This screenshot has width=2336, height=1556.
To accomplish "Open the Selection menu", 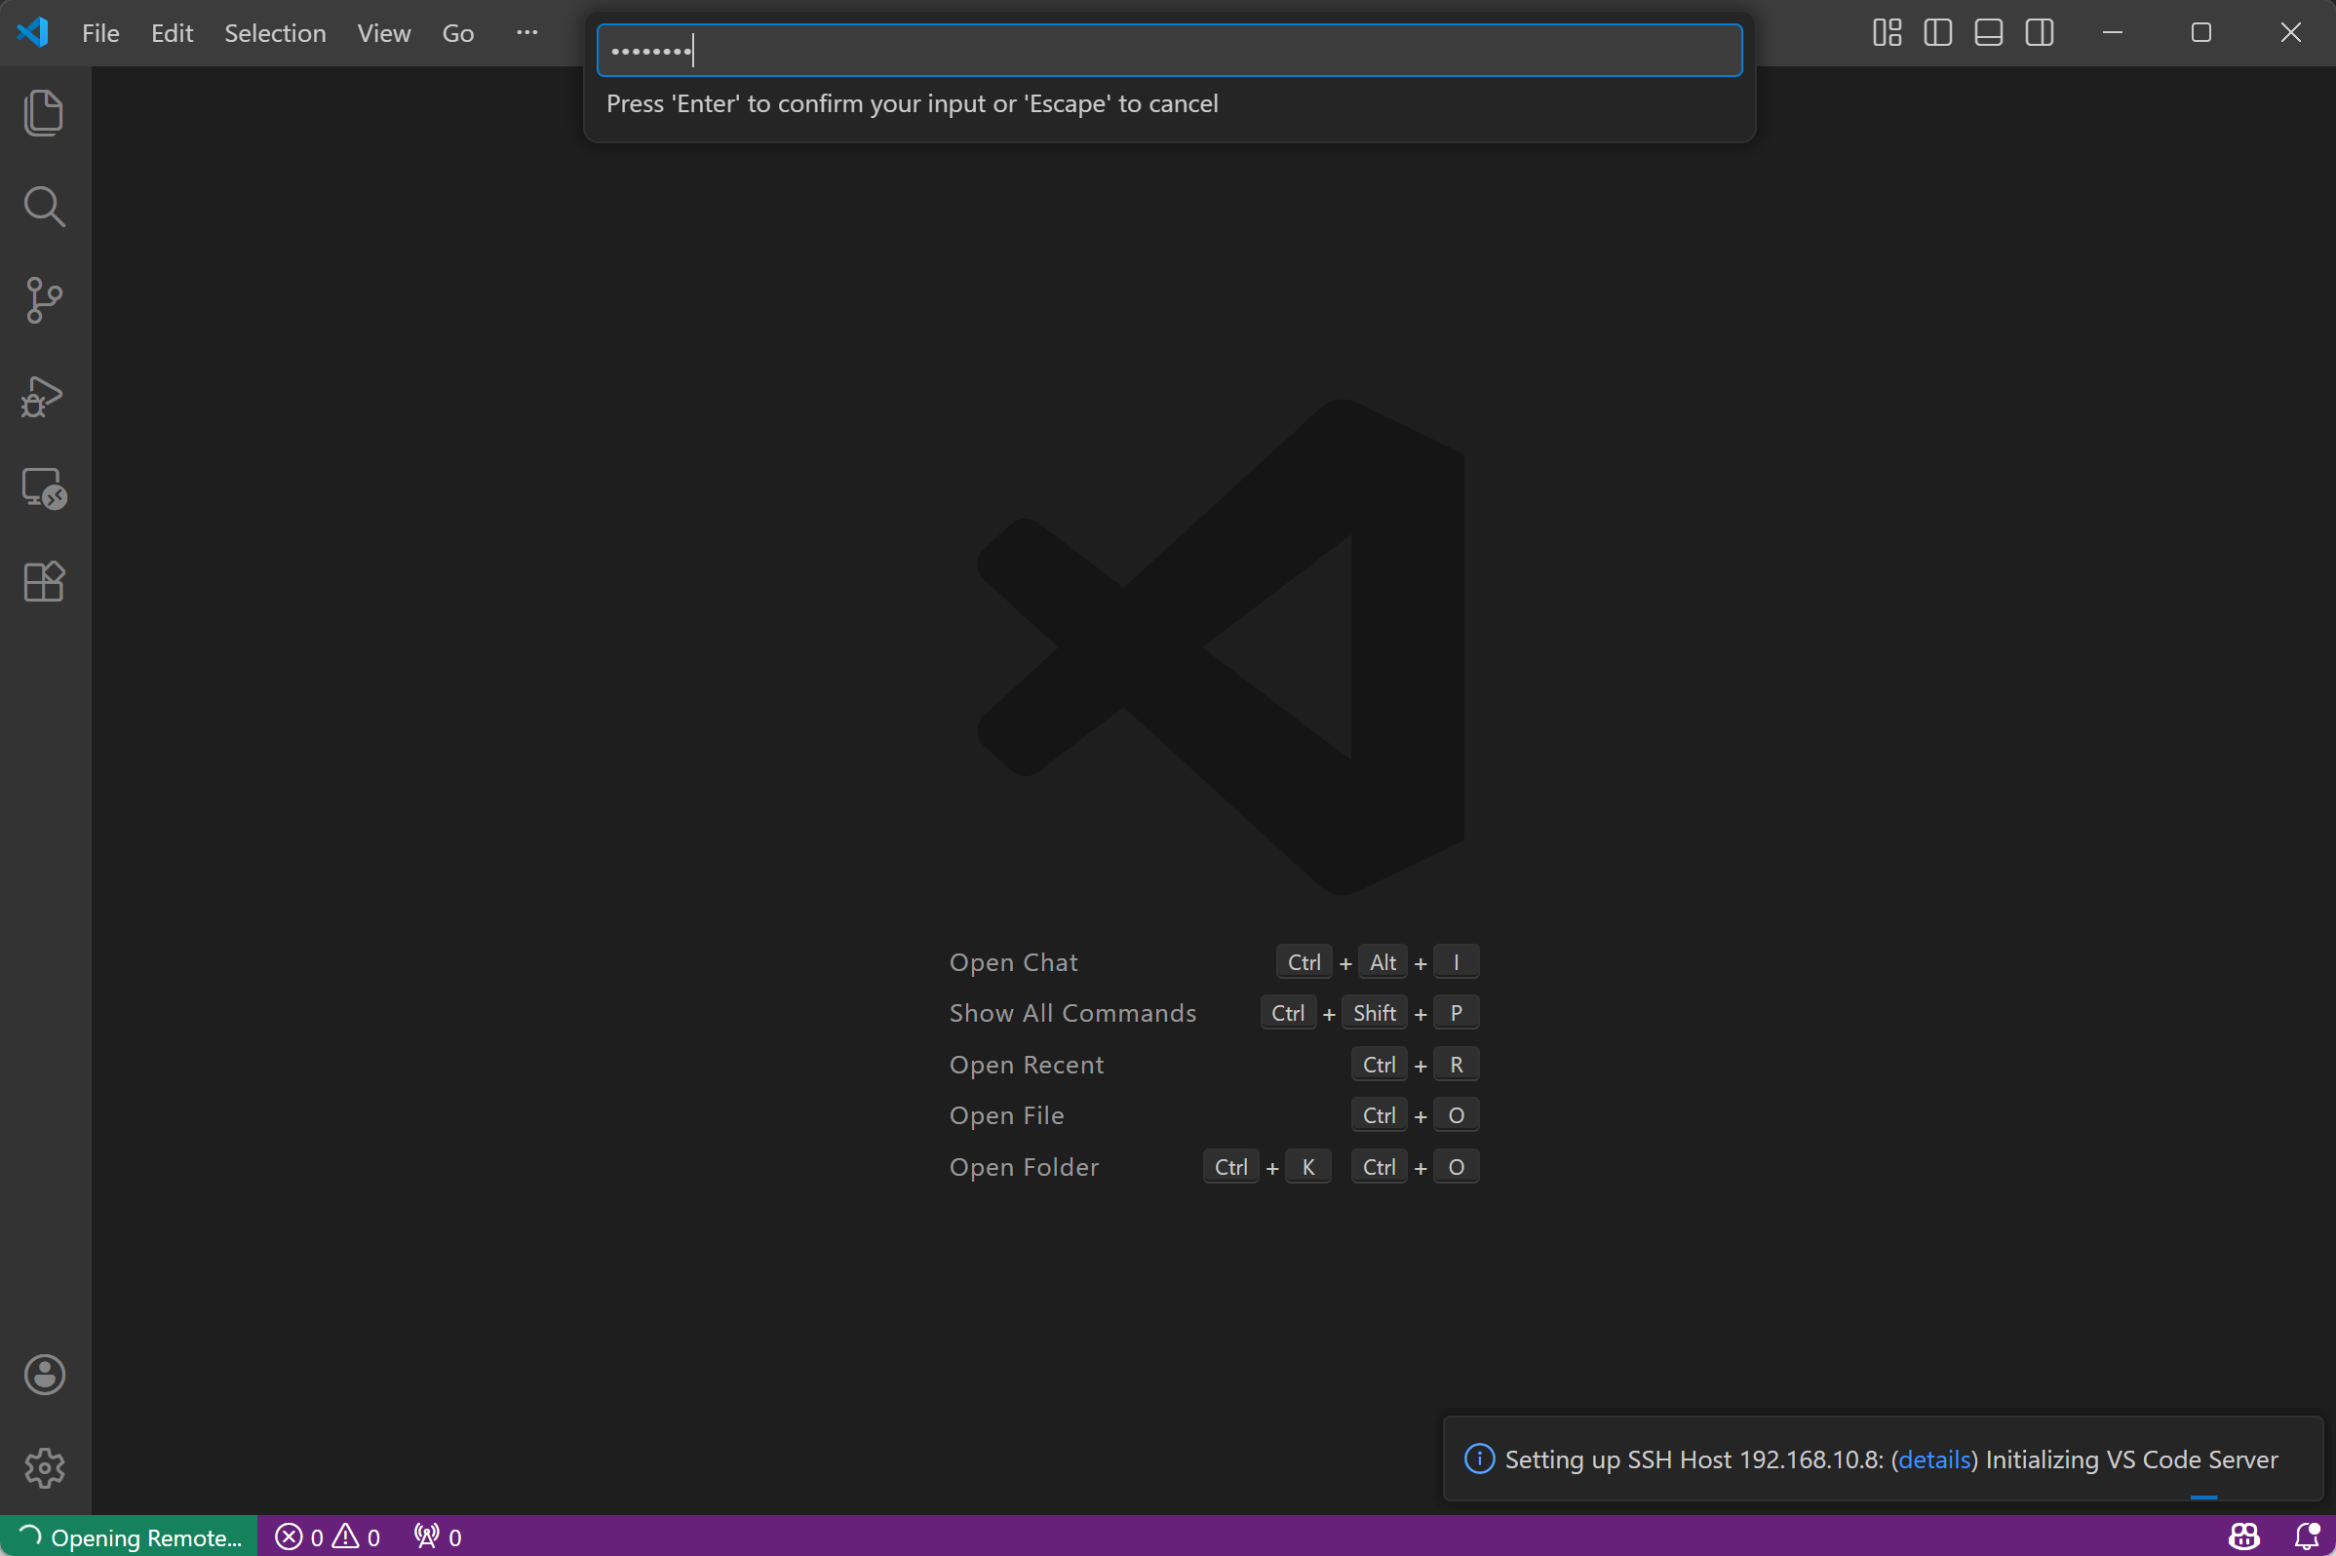I will coord(275,33).
